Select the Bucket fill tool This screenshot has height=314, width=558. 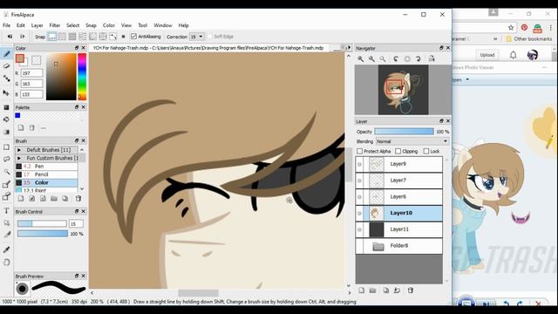click(x=6, y=119)
